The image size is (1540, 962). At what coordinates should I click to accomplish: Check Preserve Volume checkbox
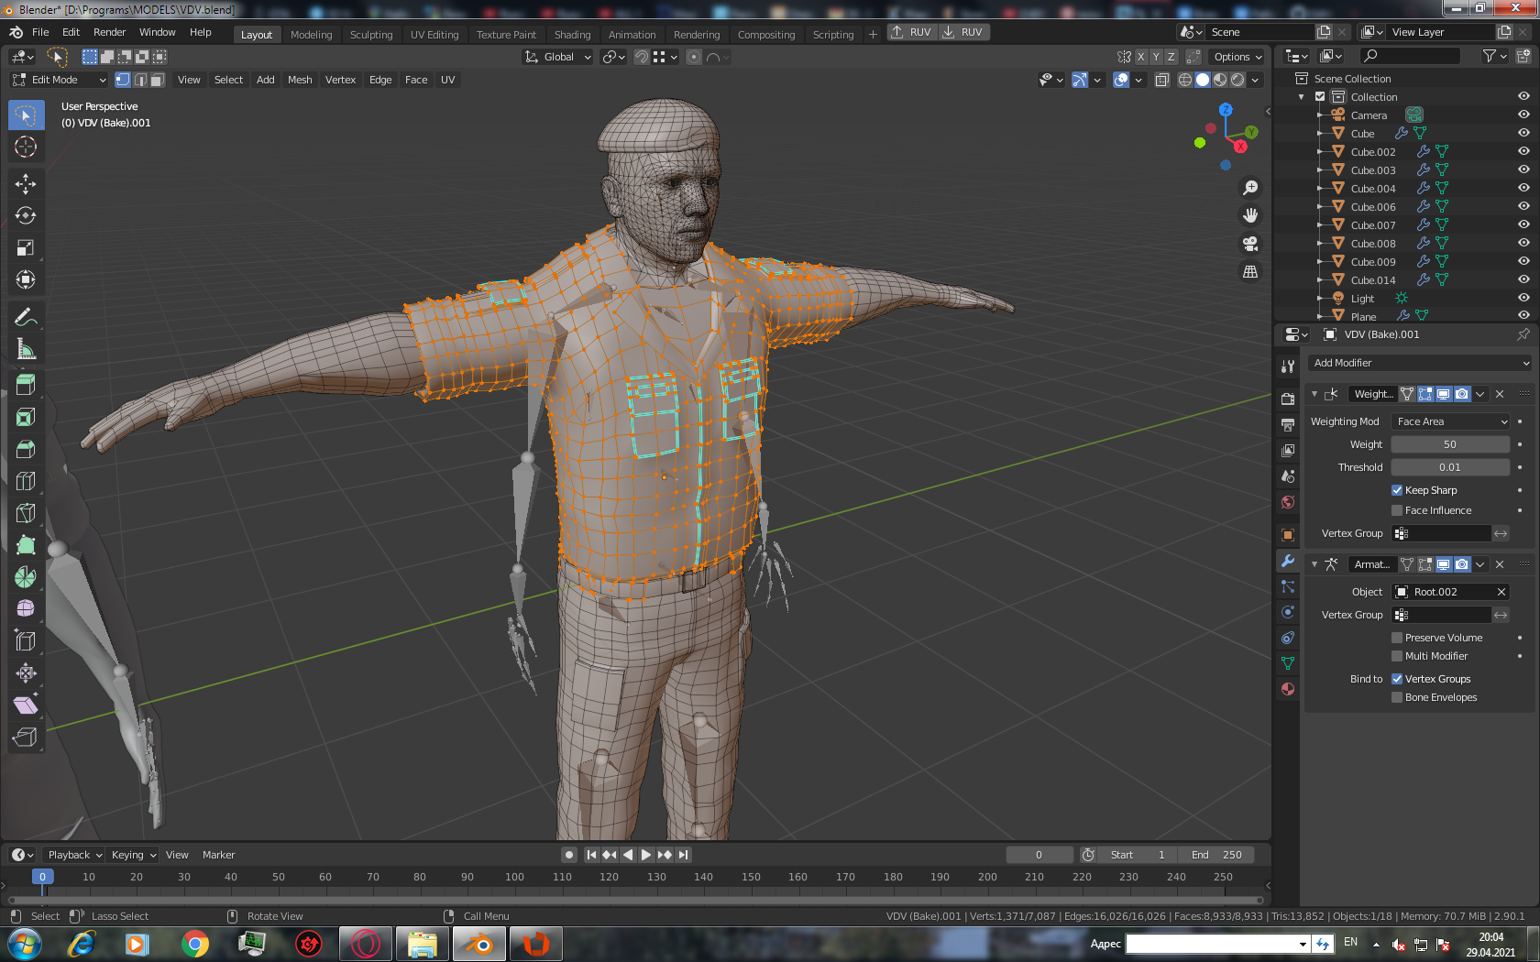tap(1397, 638)
